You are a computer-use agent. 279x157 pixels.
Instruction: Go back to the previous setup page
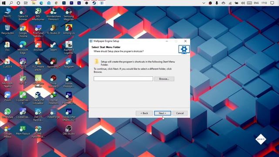(144, 113)
